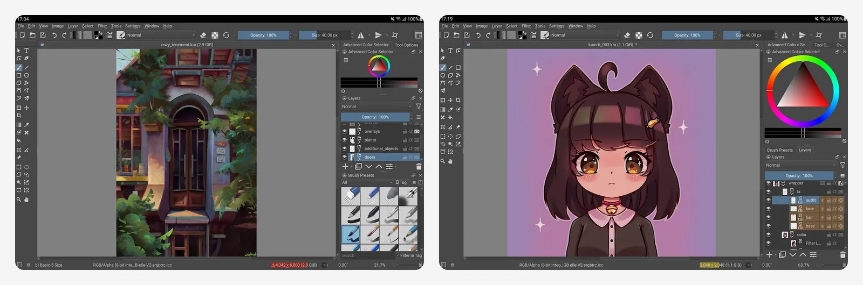
Task: Open workspace chooser in right window toolbar
Action: 843,35
